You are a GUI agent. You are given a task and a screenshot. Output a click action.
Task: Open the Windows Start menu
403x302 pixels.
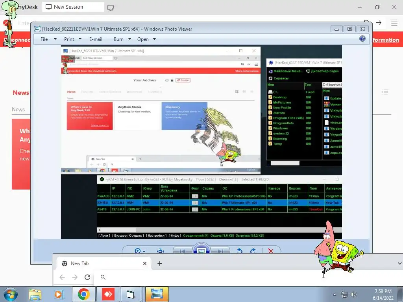(10, 294)
